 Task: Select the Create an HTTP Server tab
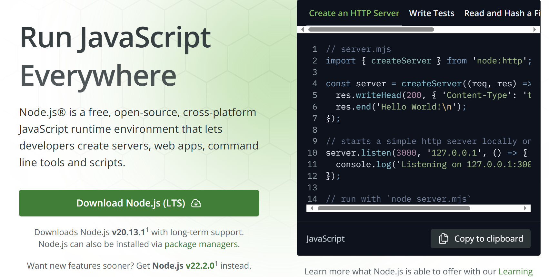coord(354,13)
